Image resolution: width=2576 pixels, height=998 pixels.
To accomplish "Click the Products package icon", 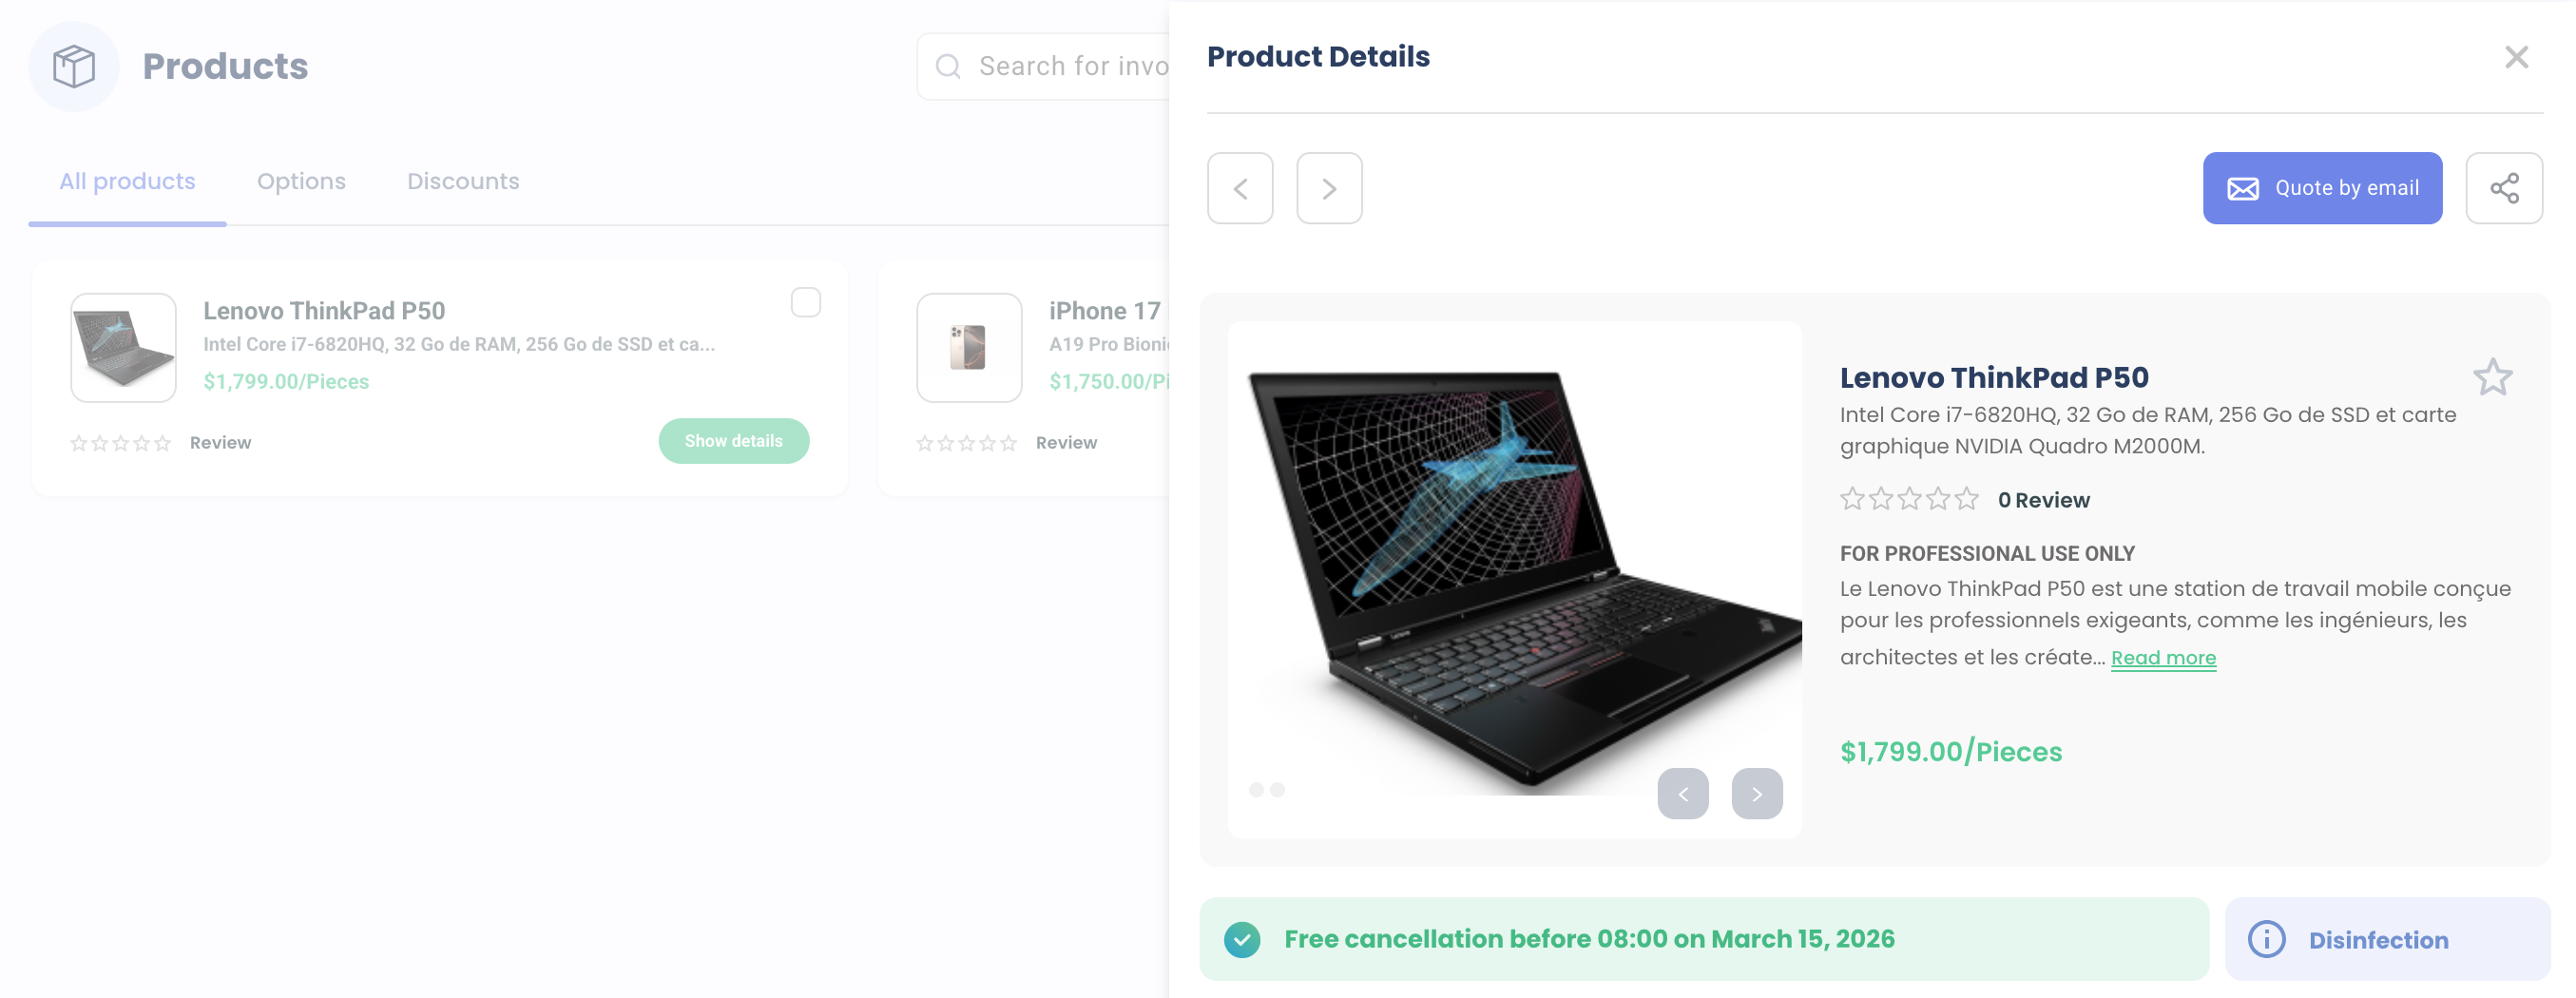I will [73, 65].
